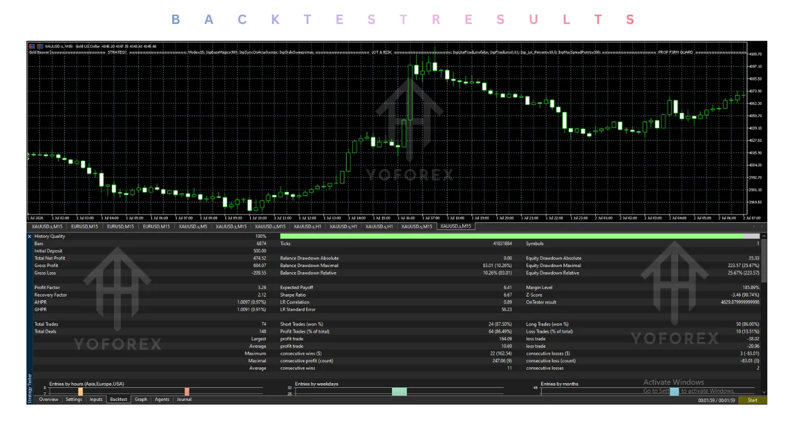Open the Journal tab
The width and height of the screenshot is (787, 442).
tap(184, 400)
